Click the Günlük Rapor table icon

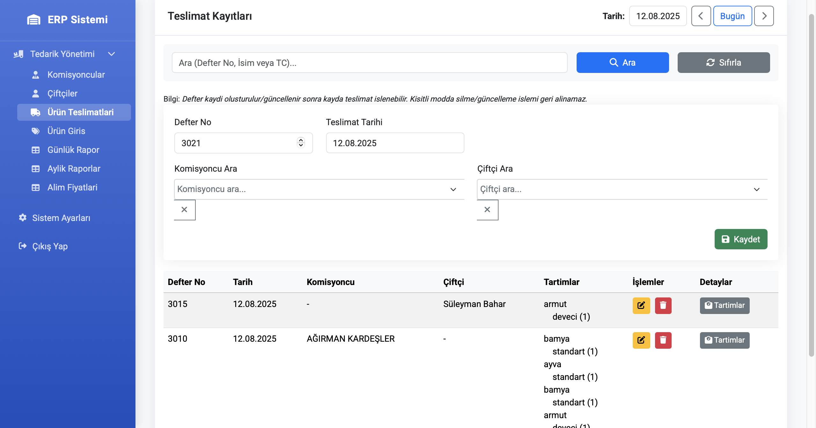pyautogui.click(x=36, y=150)
